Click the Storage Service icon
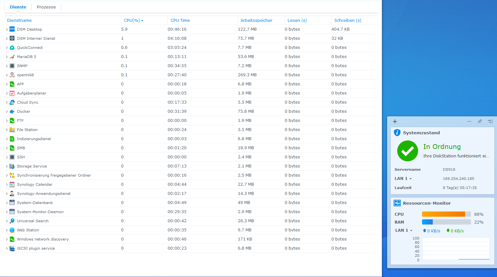 pos(12,166)
